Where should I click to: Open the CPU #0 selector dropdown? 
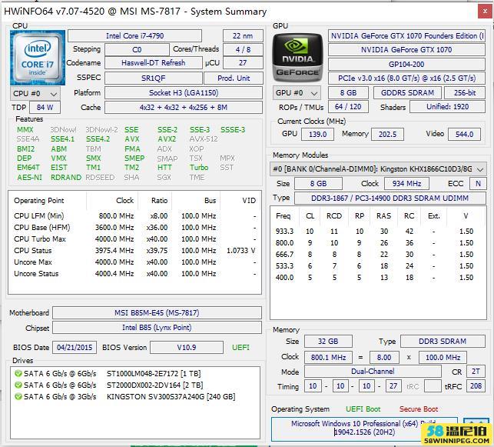(35, 94)
